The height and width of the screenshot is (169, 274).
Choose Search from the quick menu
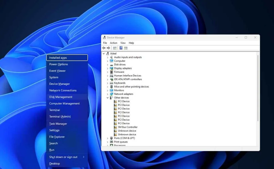(x=67, y=143)
